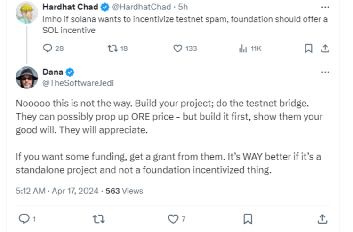Open more options menu on Dana's tweet

tap(325, 72)
